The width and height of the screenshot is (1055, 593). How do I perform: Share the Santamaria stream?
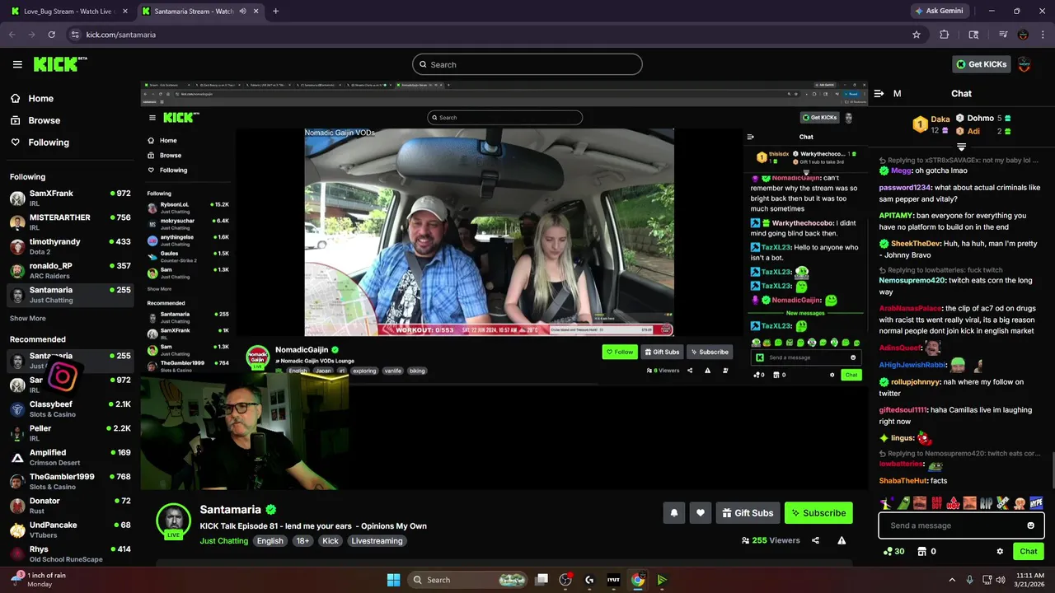tap(815, 540)
